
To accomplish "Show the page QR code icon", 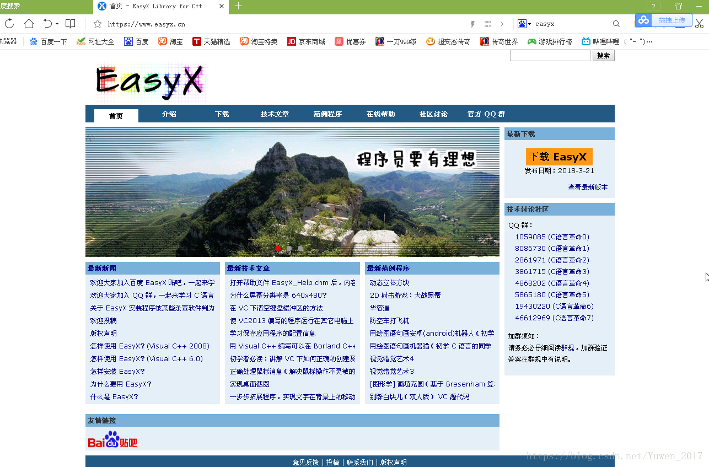I will (487, 24).
